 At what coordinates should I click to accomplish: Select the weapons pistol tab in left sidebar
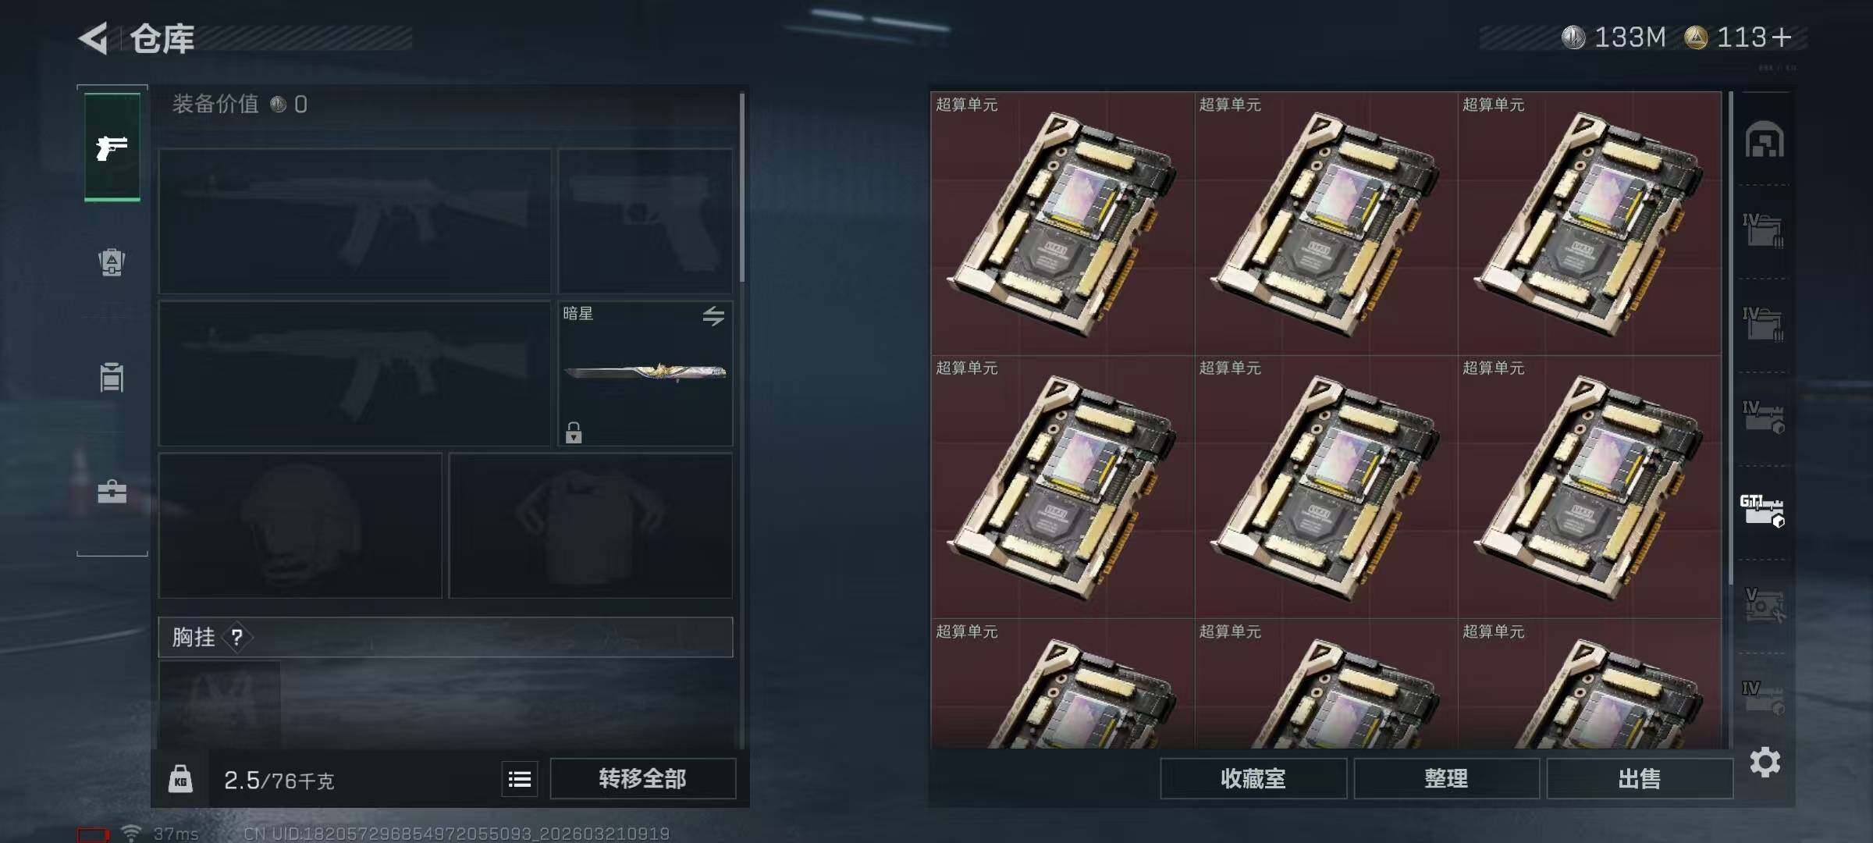[x=112, y=147]
